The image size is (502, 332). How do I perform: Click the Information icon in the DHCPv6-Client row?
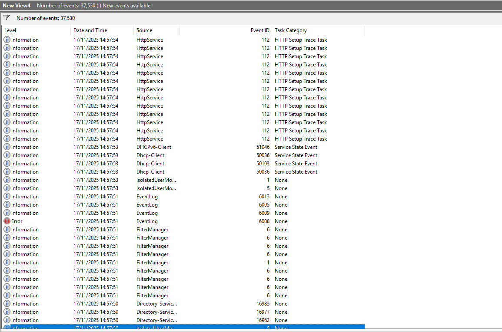pos(7,147)
